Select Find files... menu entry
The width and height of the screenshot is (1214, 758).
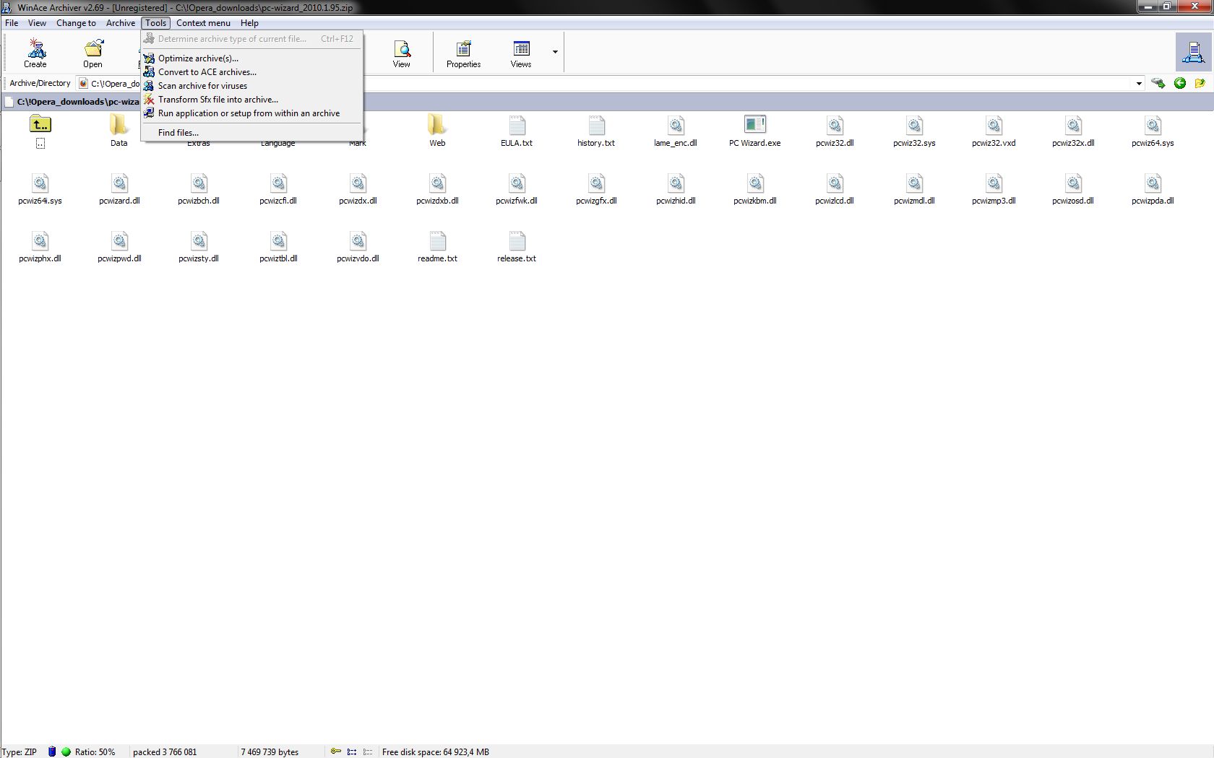(251, 133)
